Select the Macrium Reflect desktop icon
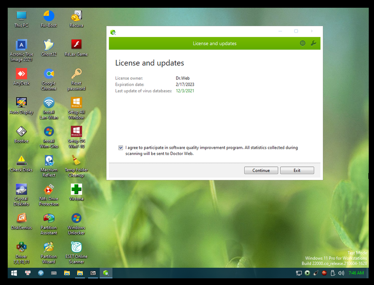The height and width of the screenshot is (285, 374). pyautogui.click(x=49, y=166)
